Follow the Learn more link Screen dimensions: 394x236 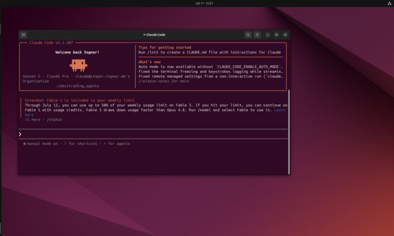tap(280, 110)
